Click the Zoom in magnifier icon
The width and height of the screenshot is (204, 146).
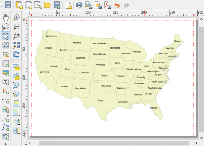point(16,18)
